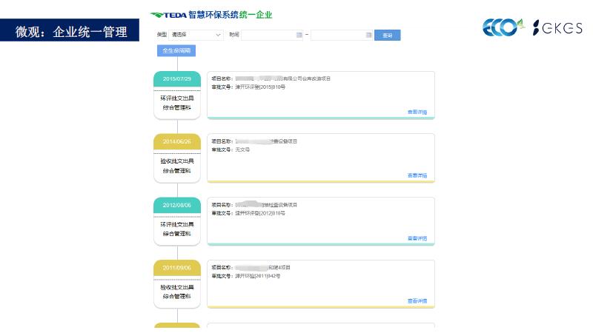Expand the 类型 type dropdown

click(x=196, y=35)
